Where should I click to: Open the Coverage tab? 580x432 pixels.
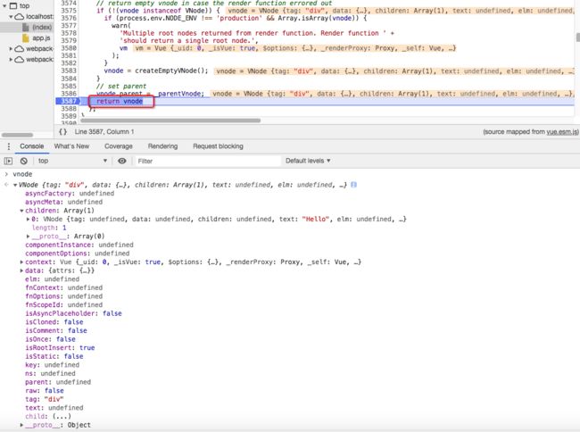[x=119, y=146]
